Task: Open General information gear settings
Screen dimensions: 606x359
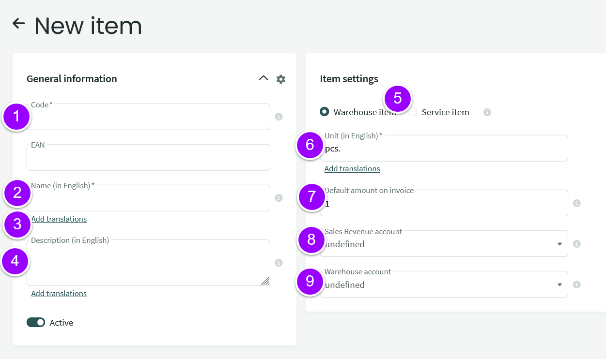Action: click(280, 79)
